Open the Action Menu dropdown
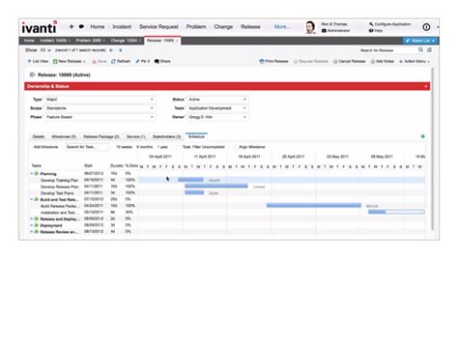The width and height of the screenshot is (458, 352). [x=415, y=61]
